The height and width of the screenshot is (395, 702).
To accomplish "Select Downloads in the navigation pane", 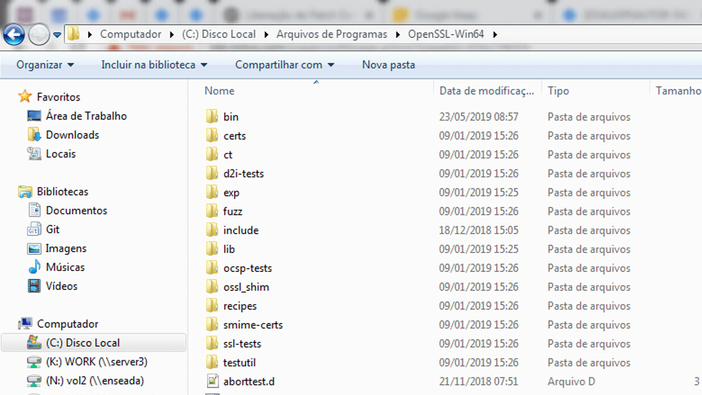I will [73, 135].
